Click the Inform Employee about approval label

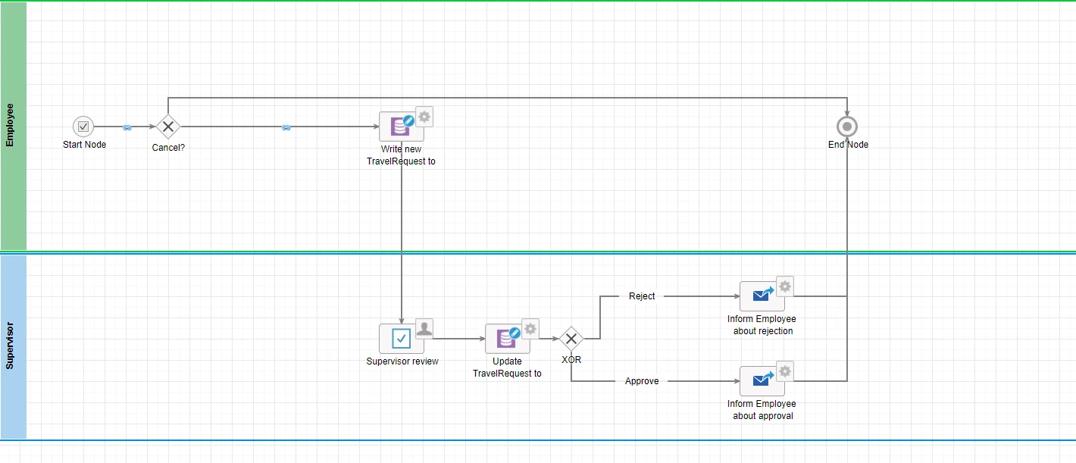(762, 410)
